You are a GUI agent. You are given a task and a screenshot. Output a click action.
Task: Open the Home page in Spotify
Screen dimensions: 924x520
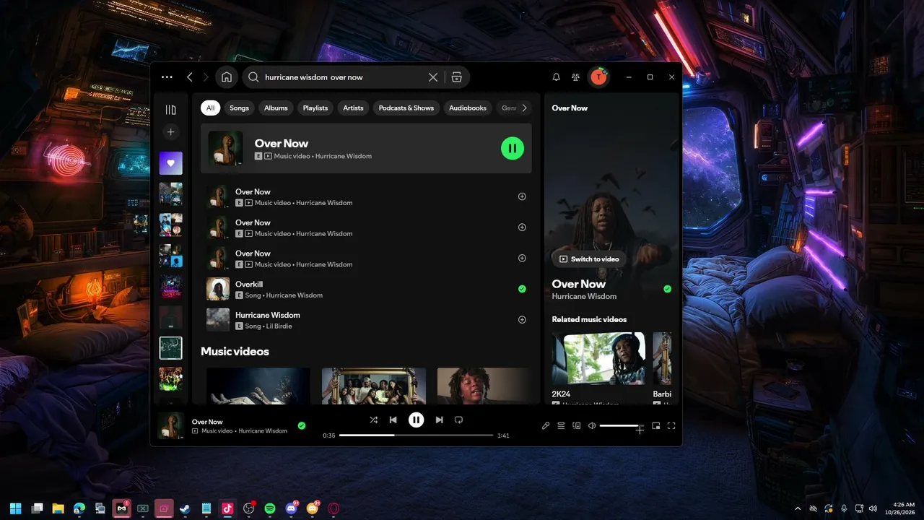click(x=227, y=77)
